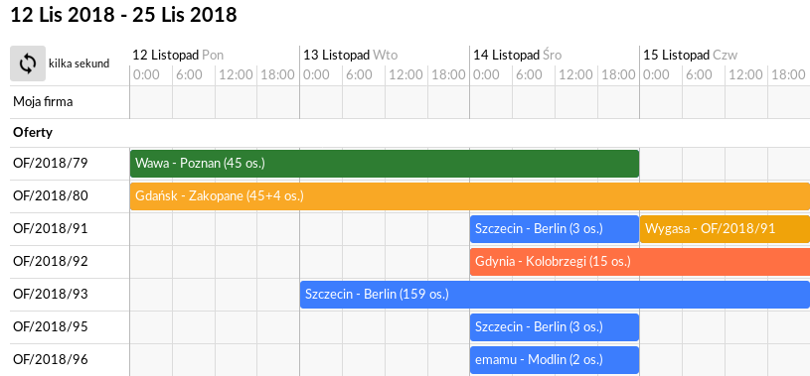Click the 14 Listopad Śro day header
The image size is (810, 376).
click(518, 55)
